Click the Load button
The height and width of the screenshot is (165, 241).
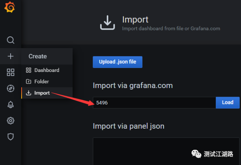[x=228, y=102]
